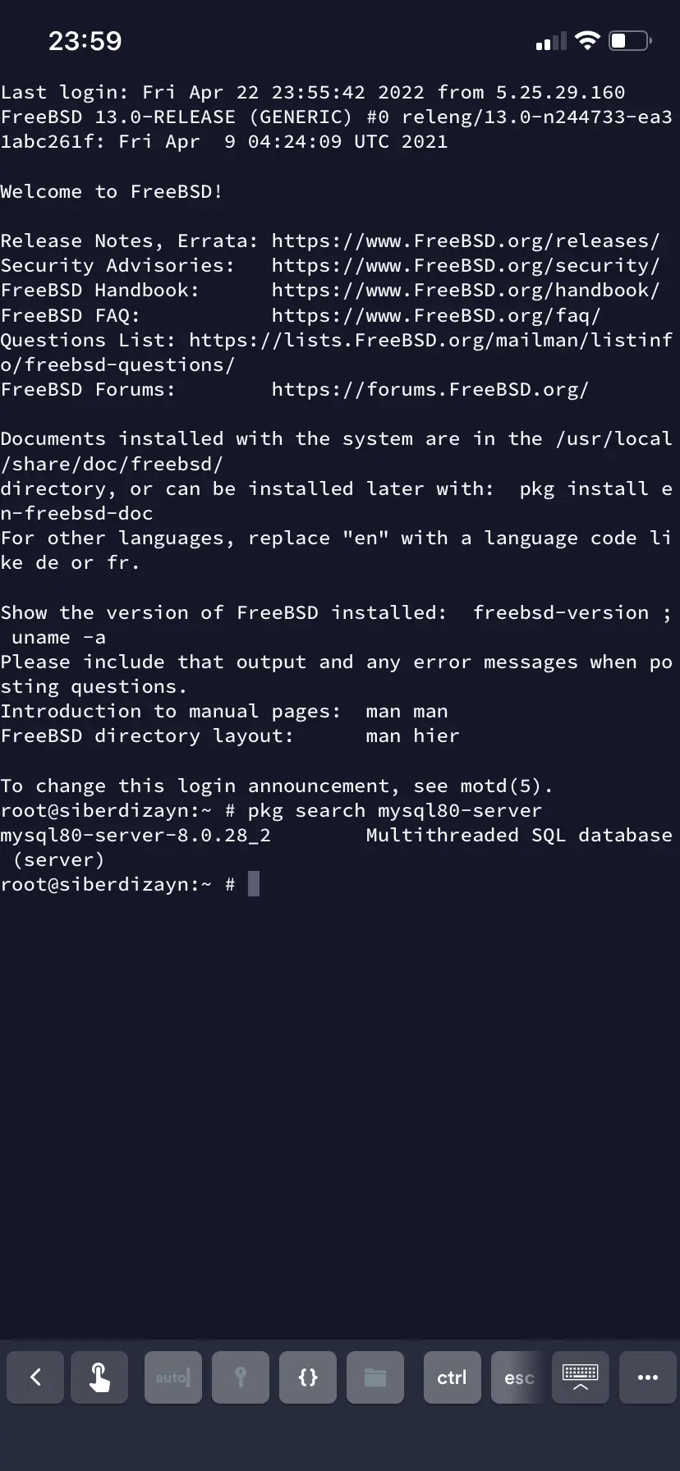This screenshot has width=680, height=1471.
Task: Open the file browser folder icon
Action: click(x=375, y=1377)
